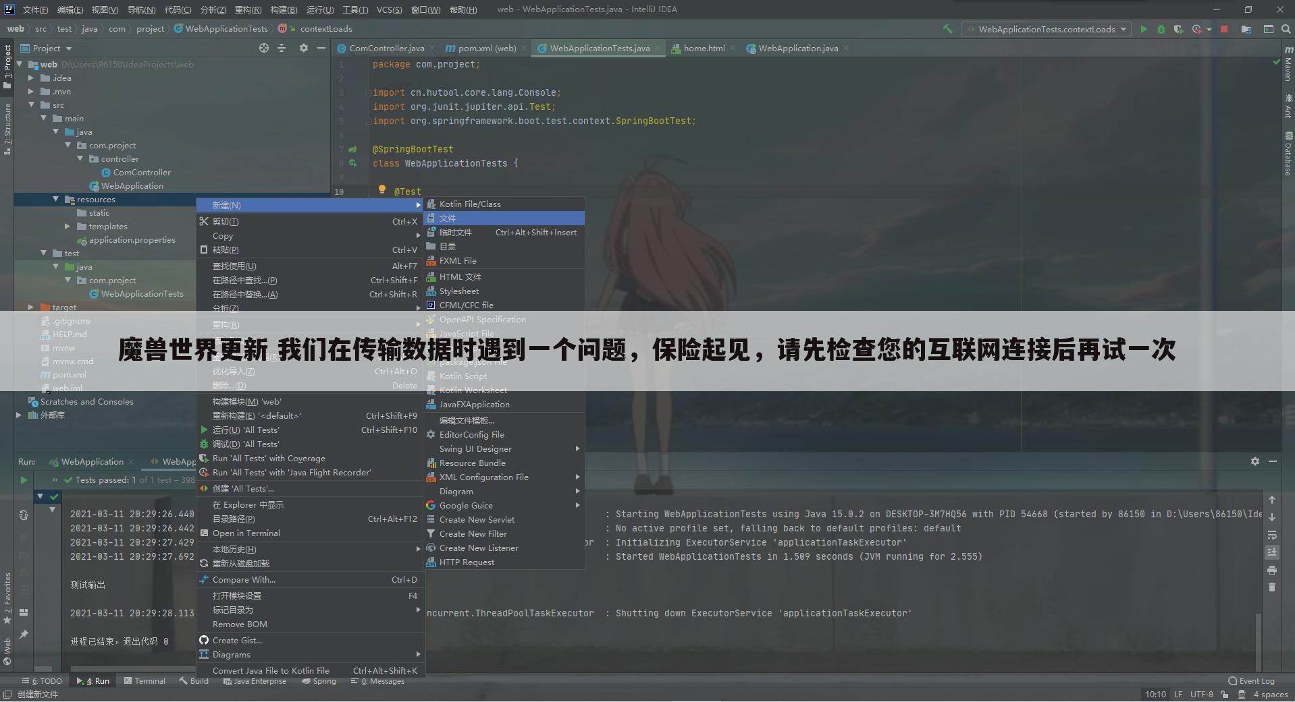Collapse the controller package
1295x702 pixels.
point(80,159)
